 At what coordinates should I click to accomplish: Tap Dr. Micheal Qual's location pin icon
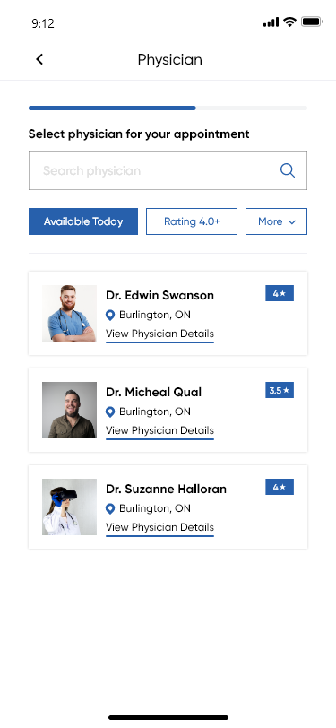(110, 412)
